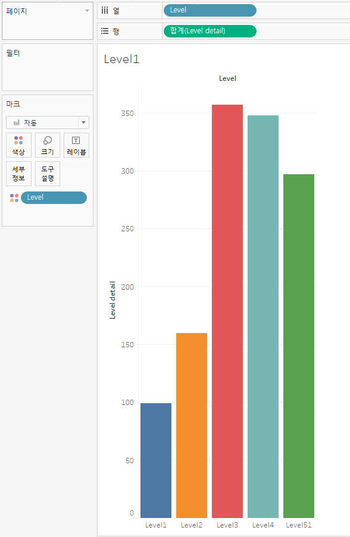Viewport: 350px width, 537px height.
Task: Click the 200 axis tick value
Action: point(127,287)
